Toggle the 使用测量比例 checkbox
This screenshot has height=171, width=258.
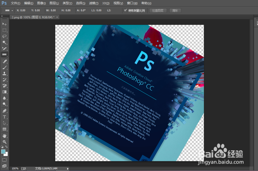[x=125, y=10]
